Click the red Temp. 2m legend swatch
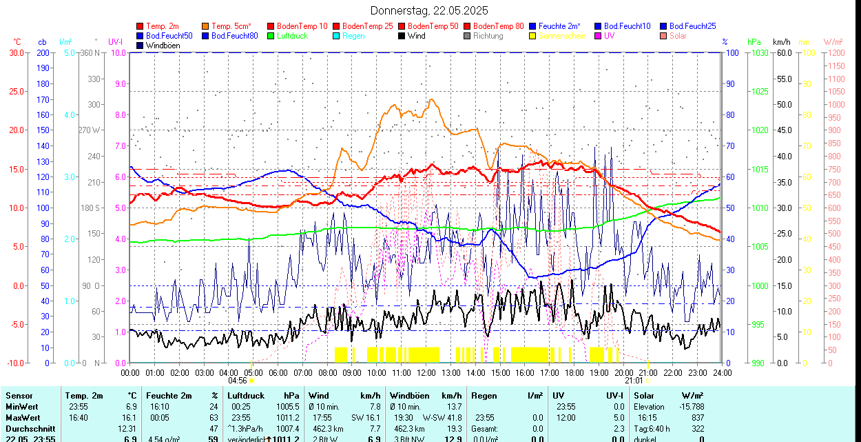Image resolution: width=861 pixels, height=442 pixels. (x=141, y=26)
